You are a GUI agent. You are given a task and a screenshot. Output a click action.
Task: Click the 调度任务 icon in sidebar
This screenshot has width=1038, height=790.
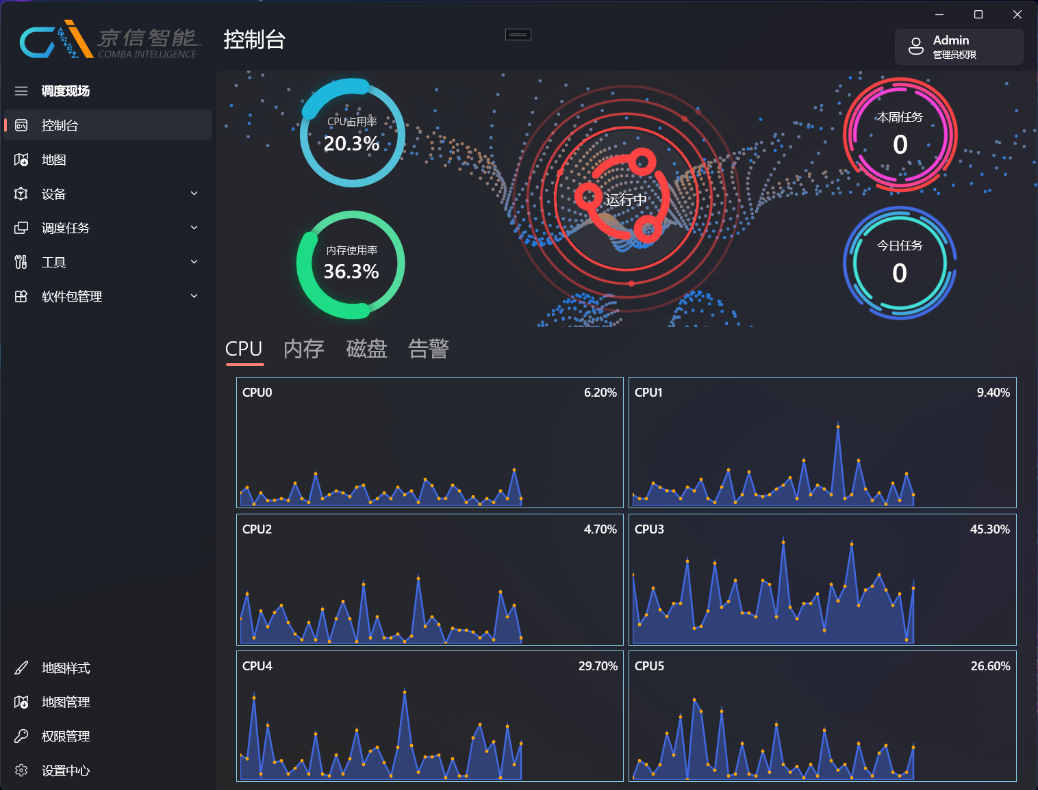click(x=21, y=228)
